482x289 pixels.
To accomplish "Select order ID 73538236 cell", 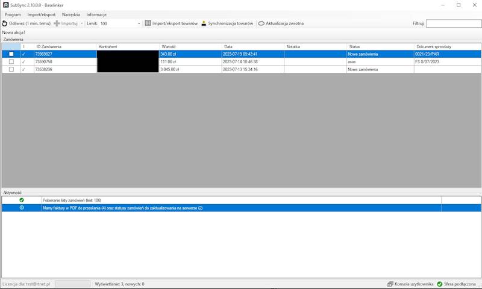I will coord(65,69).
